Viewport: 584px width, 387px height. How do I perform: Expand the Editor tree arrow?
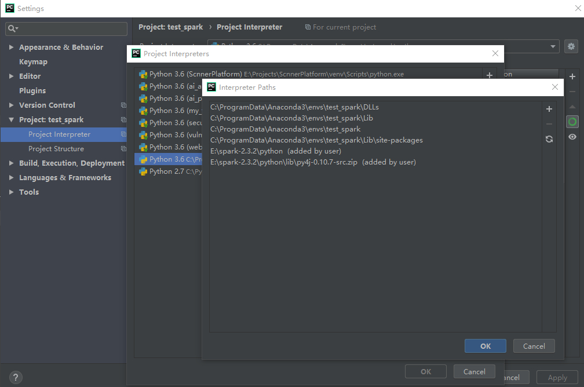11,76
